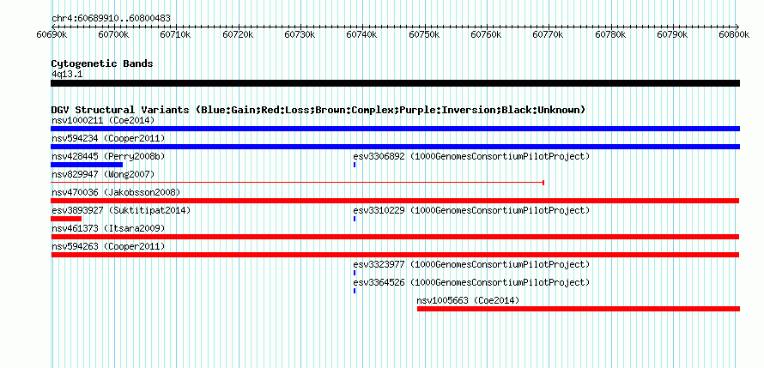Open esv3323977 (1000GenomesConsortiumPilotProject) label

click(x=471, y=264)
